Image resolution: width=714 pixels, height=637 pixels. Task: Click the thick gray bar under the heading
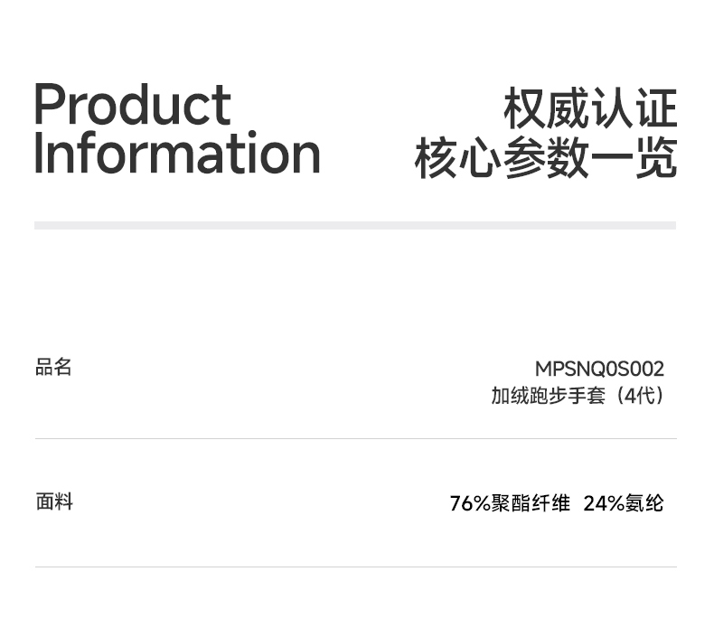[x=355, y=225]
